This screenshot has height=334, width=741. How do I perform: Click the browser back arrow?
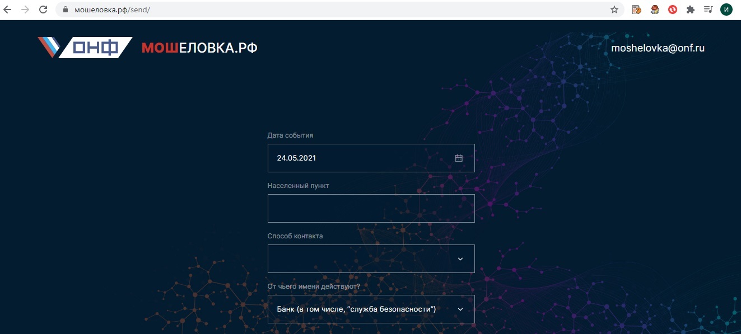pos(8,10)
